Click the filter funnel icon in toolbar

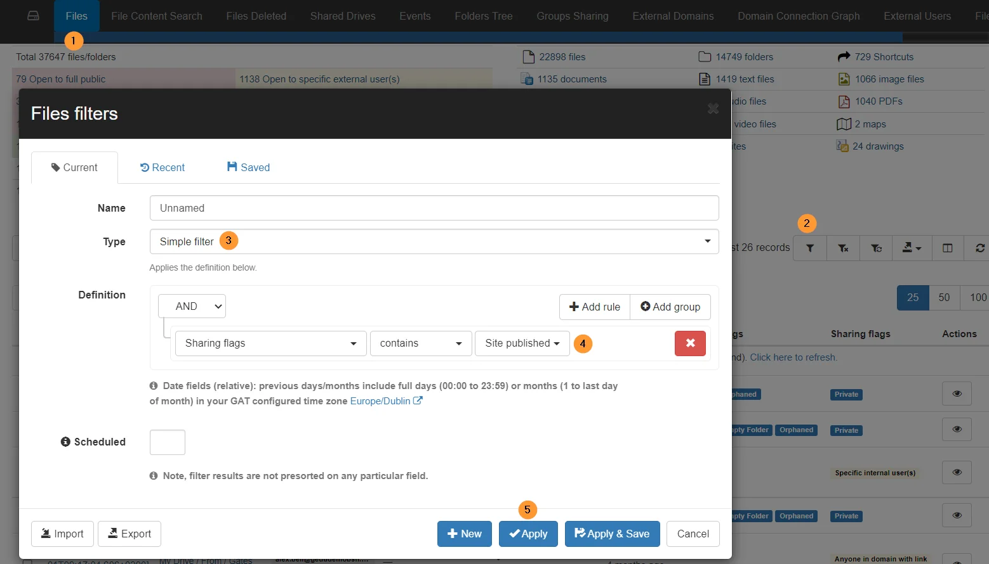tap(810, 248)
